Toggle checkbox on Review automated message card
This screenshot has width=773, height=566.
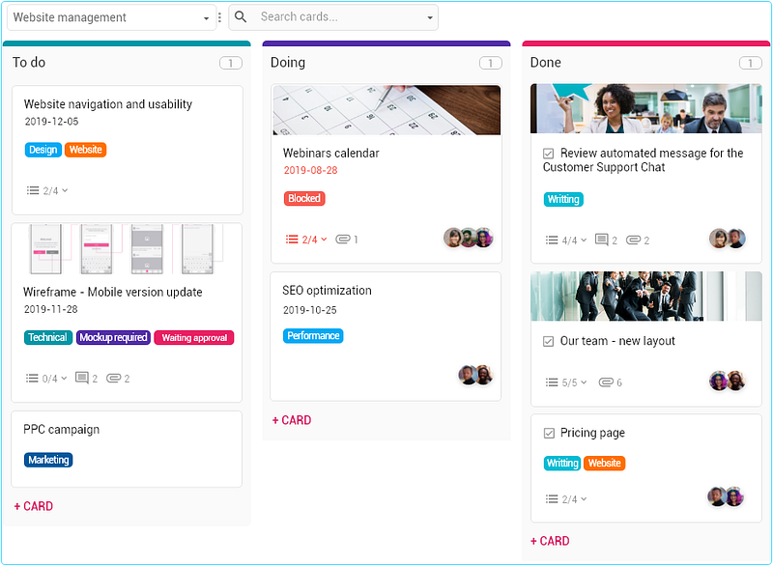(x=548, y=154)
